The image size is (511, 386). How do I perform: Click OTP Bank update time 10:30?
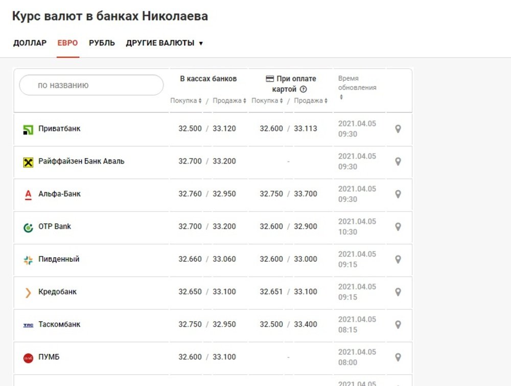coord(347,232)
